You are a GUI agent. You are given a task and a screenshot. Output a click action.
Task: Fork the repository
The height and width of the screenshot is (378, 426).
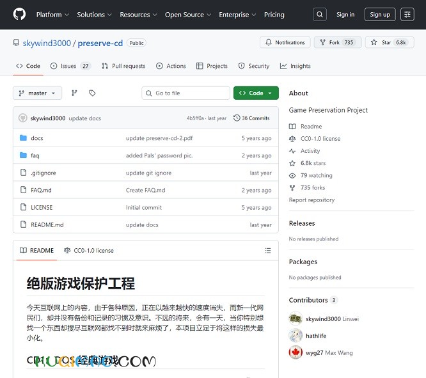[x=338, y=42]
